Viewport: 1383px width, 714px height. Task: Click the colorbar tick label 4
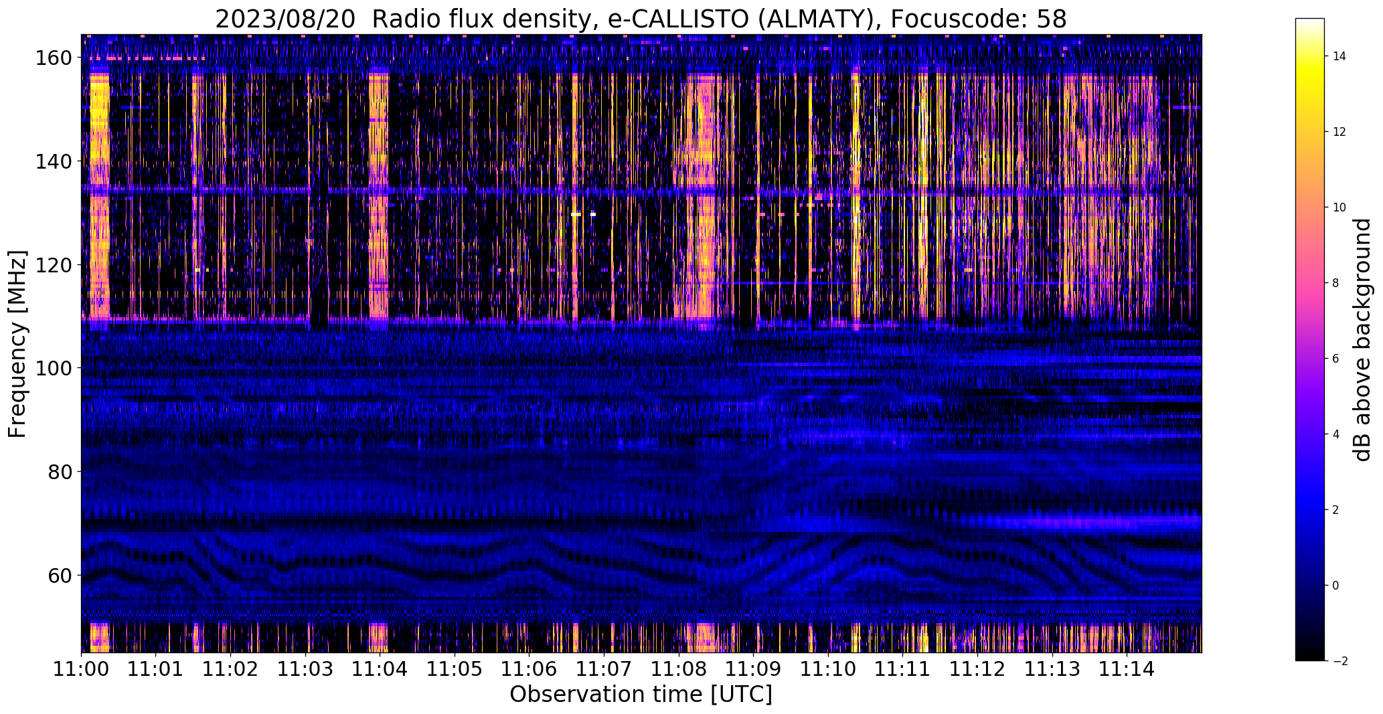coord(1336,434)
